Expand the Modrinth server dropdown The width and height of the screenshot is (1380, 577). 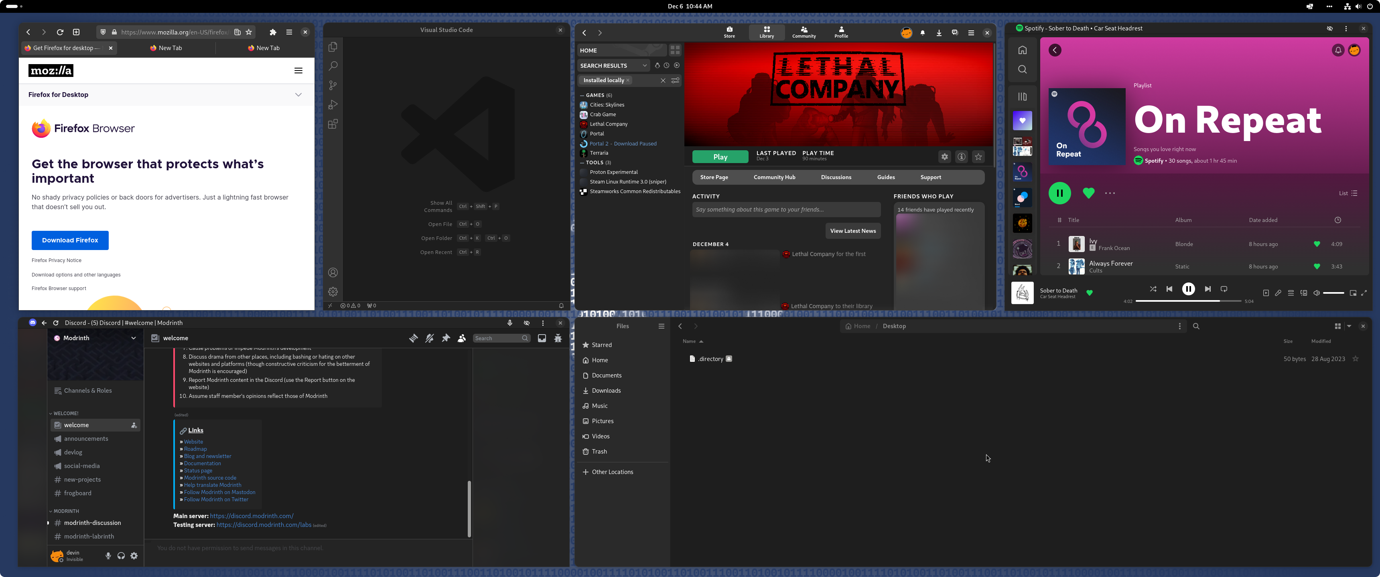coord(134,338)
